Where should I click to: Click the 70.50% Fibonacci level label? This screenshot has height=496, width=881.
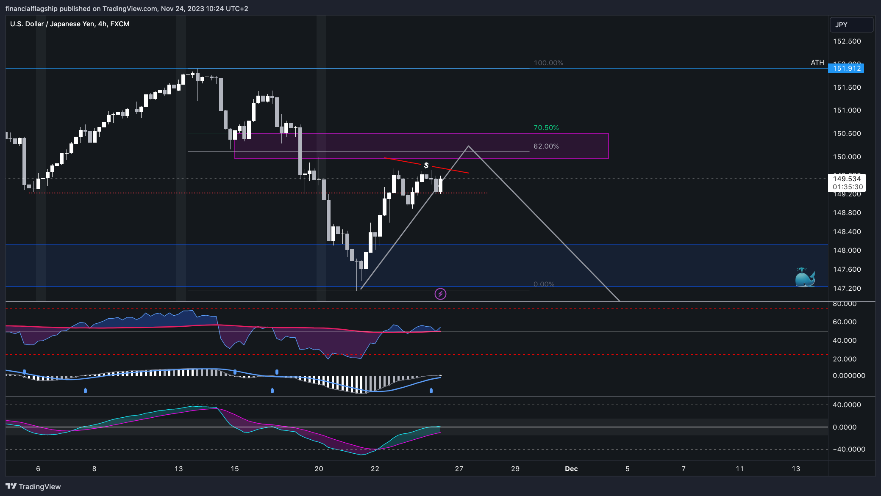(x=546, y=127)
